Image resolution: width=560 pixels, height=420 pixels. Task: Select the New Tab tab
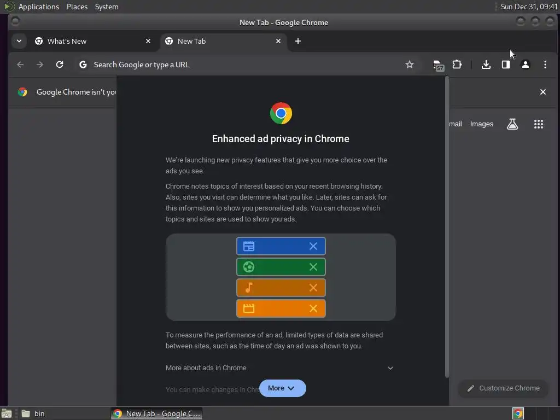tap(223, 42)
